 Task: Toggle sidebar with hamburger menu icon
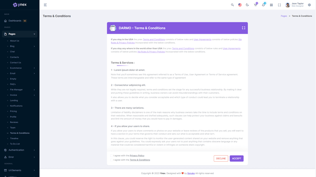point(45,5)
